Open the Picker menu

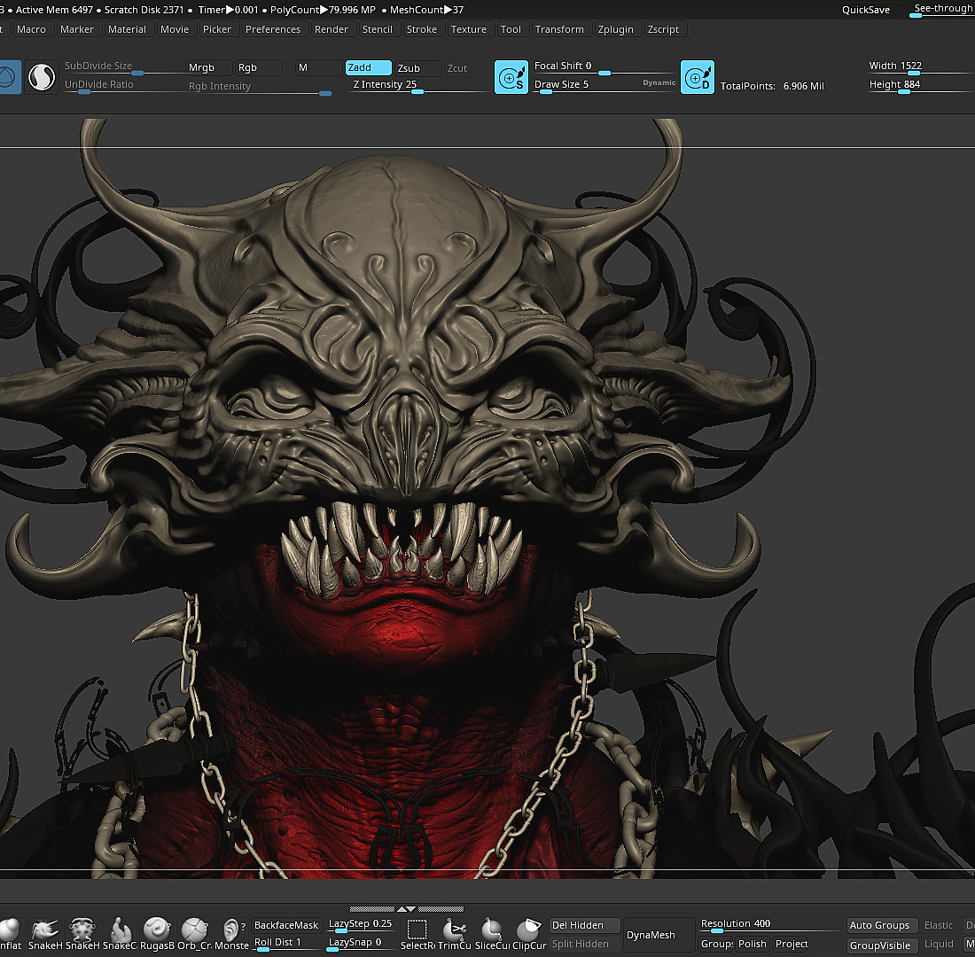(217, 29)
